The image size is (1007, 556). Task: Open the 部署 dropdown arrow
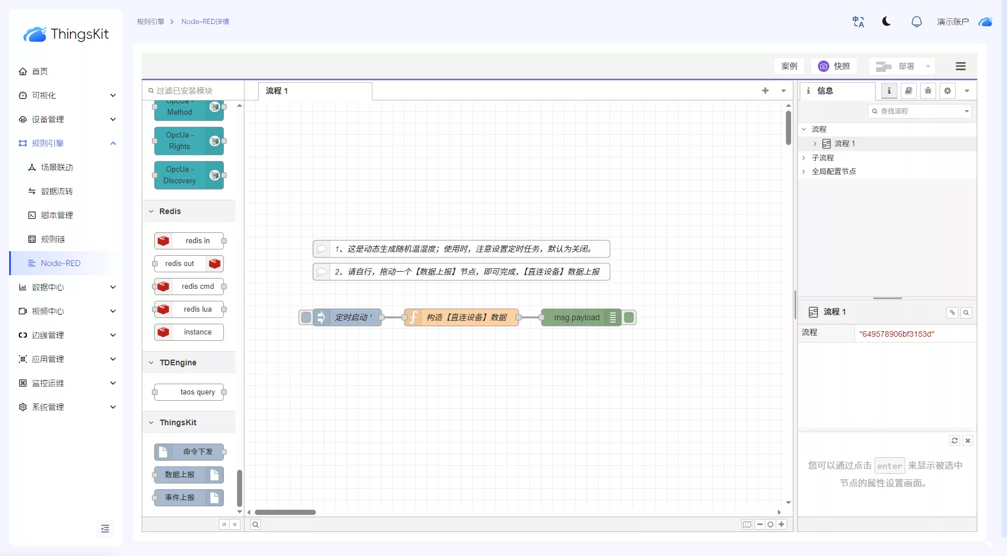(x=928, y=66)
